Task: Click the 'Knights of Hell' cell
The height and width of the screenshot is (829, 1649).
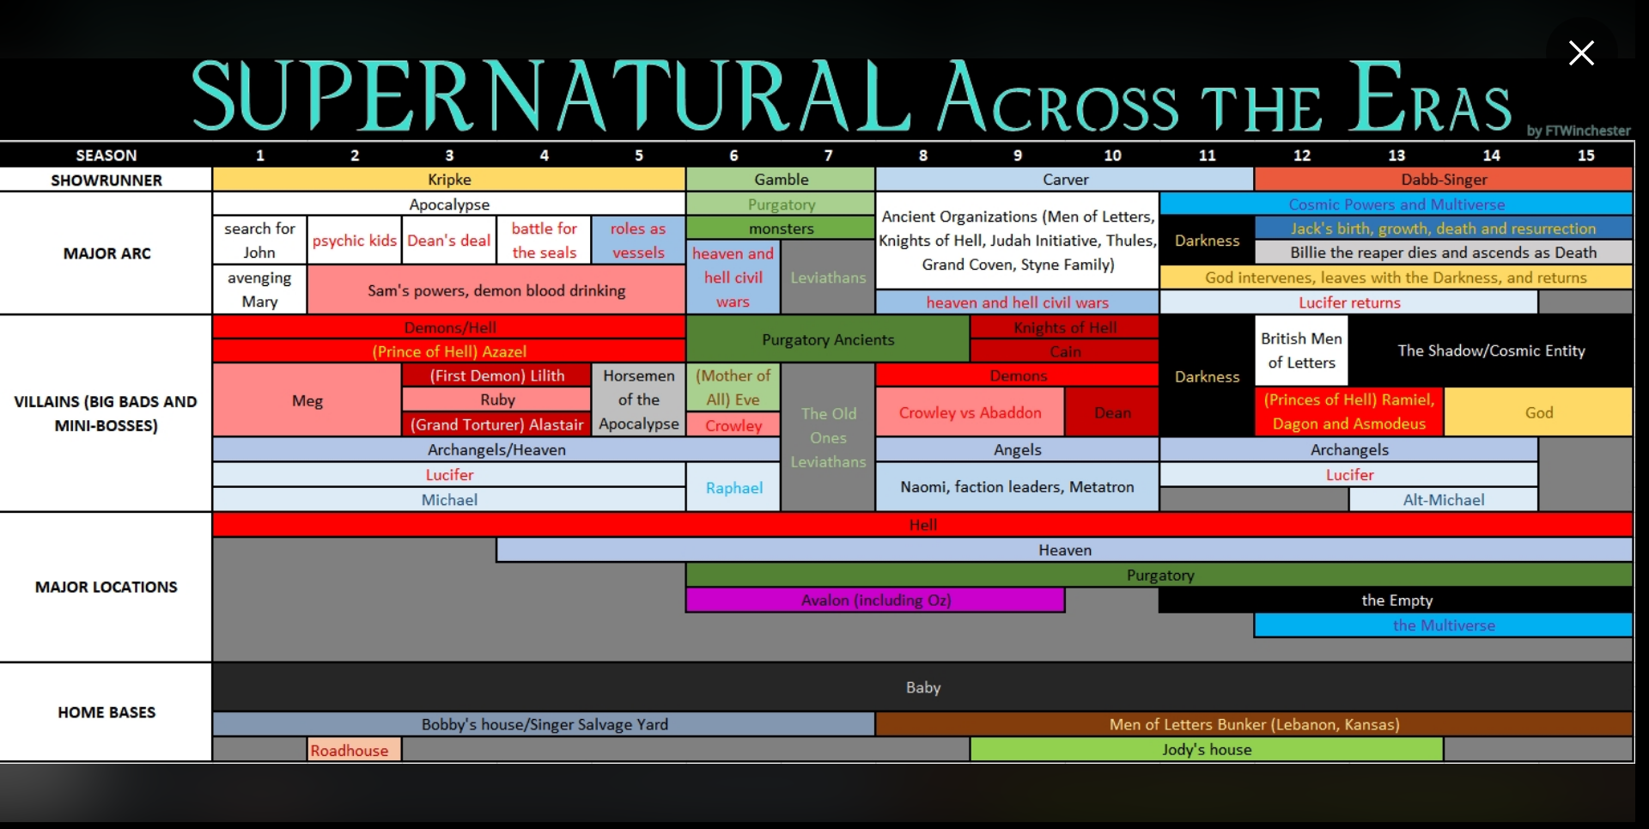Action: click(x=1065, y=327)
